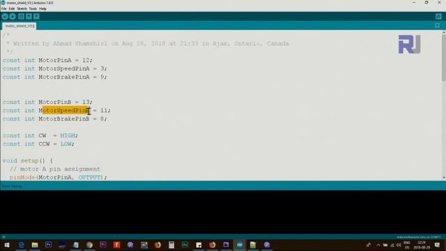Screen dimensions: 446x251
Task: Open Photoshop from the taskbar
Action: [x=48, y=245]
